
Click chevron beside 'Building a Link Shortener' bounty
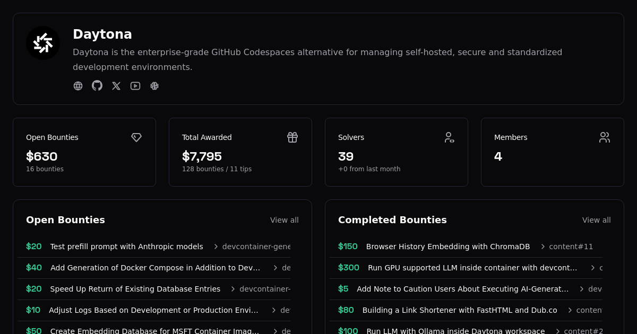(570, 310)
